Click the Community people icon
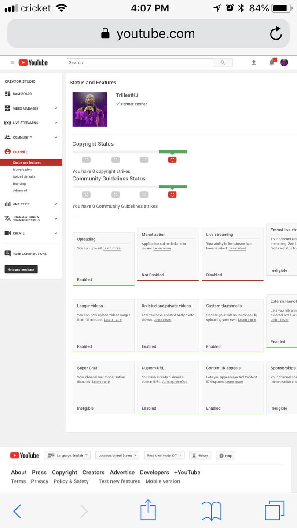The image size is (297, 528). pyautogui.click(x=7, y=137)
